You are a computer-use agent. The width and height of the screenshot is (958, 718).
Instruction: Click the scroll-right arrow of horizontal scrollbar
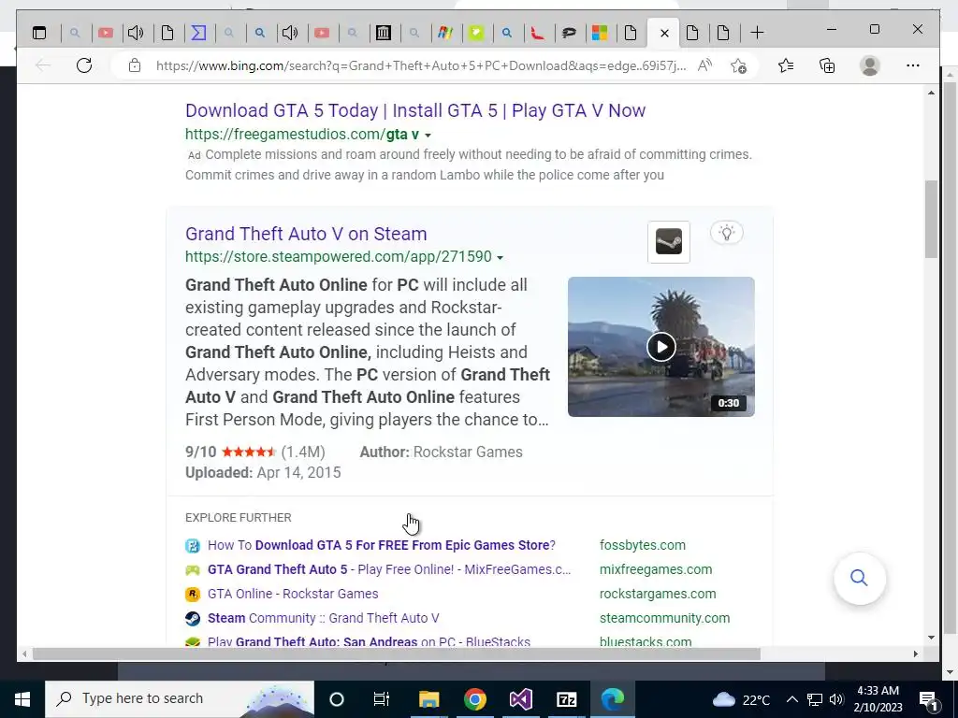(915, 653)
